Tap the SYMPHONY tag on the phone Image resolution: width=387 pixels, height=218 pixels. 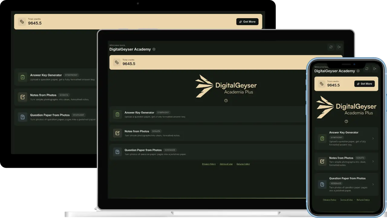(337, 137)
